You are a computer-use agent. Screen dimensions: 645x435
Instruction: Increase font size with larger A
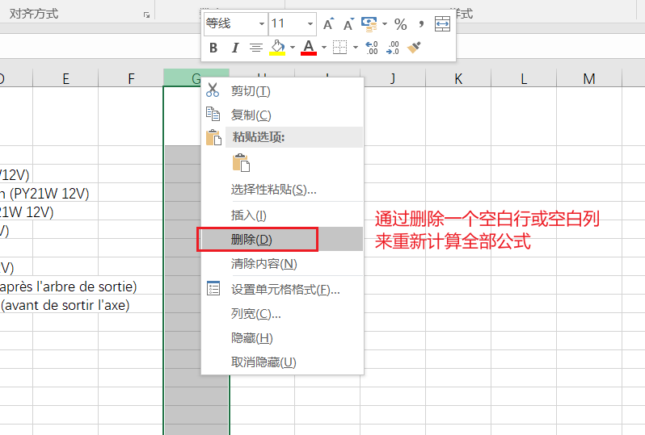(x=328, y=24)
